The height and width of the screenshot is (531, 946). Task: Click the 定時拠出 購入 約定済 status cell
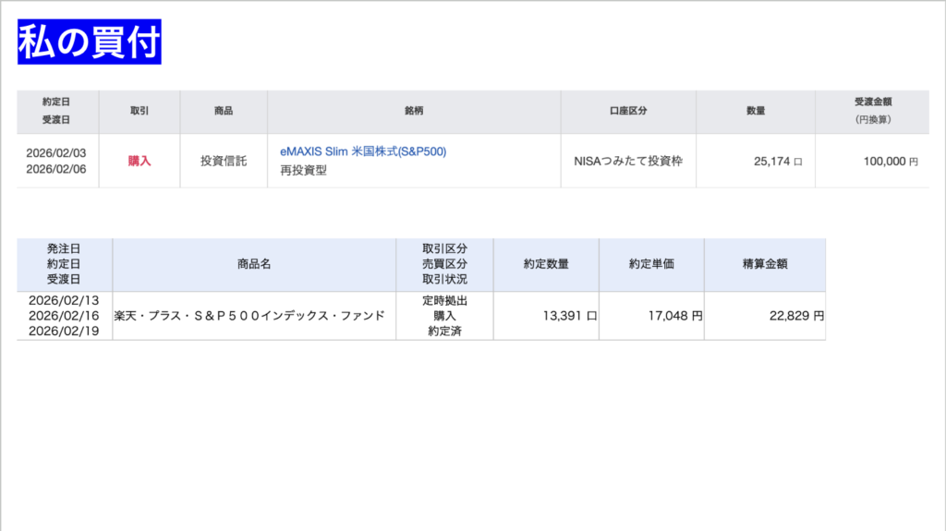point(444,316)
